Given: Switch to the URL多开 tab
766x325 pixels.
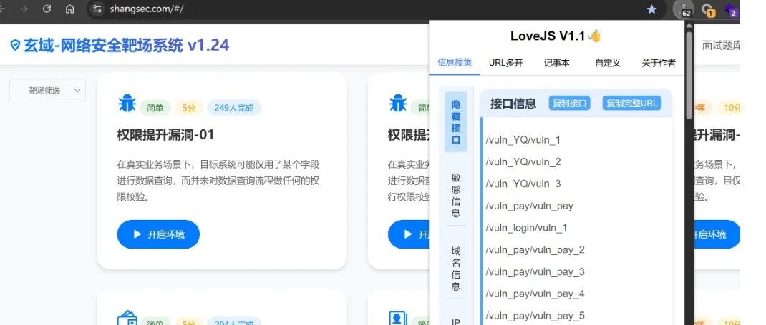Looking at the screenshot, I should [x=505, y=63].
